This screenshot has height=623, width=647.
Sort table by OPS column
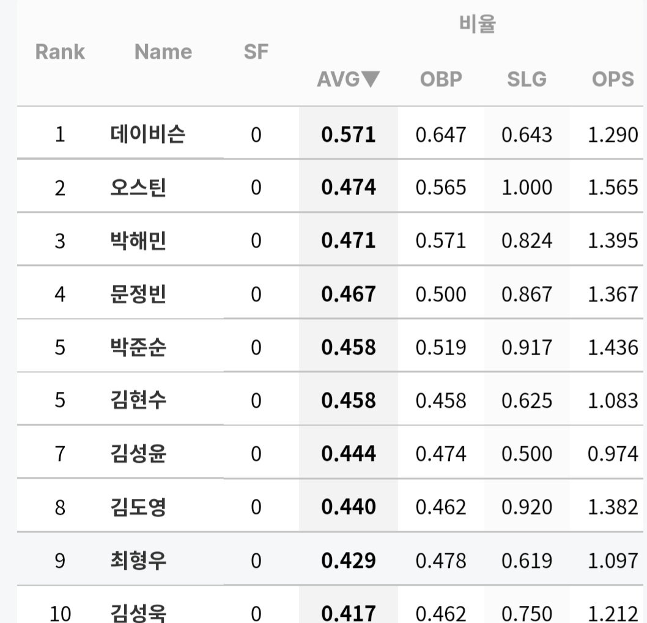(x=613, y=79)
